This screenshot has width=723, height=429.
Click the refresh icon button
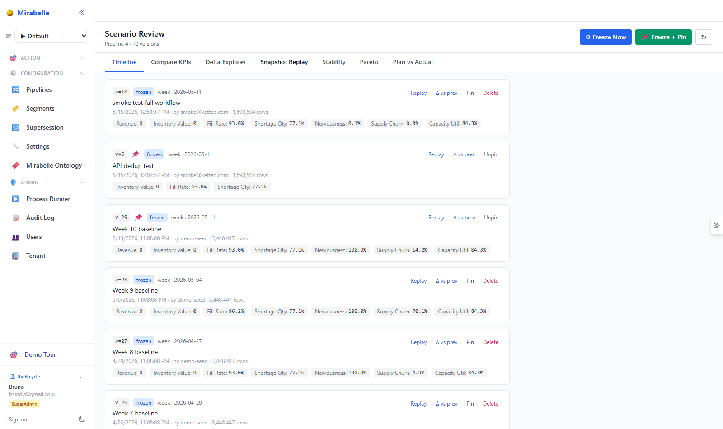704,37
